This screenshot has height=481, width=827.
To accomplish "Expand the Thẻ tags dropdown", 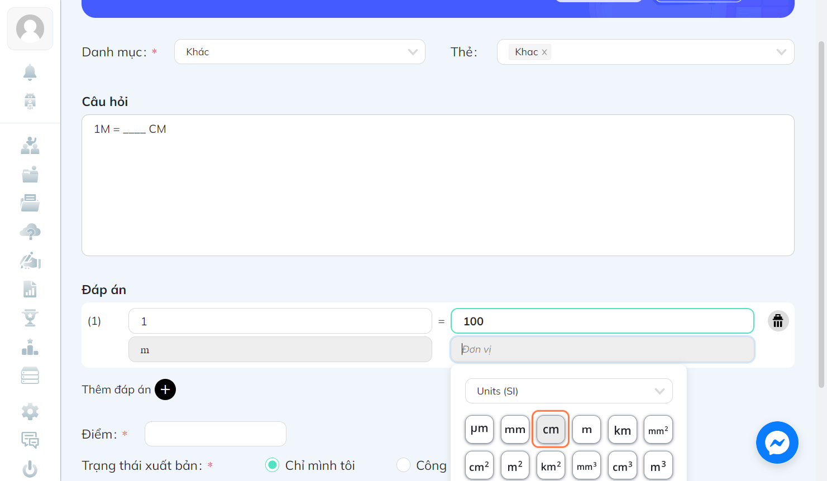I will point(646,52).
